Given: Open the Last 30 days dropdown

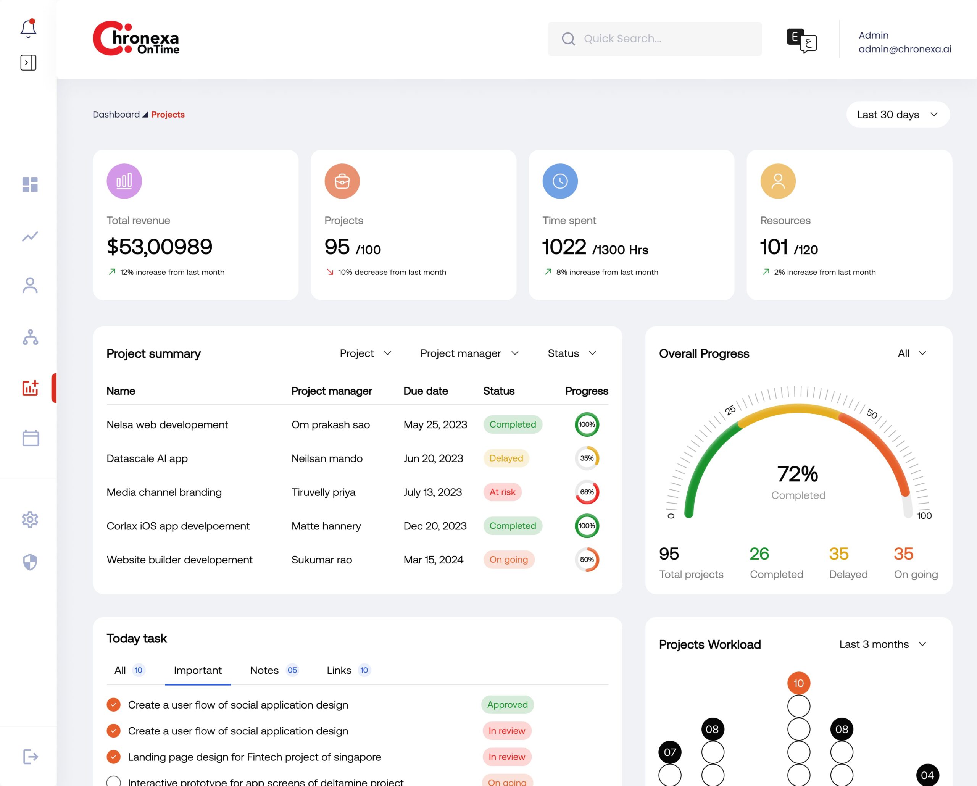Looking at the screenshot, I should [897, 114].
